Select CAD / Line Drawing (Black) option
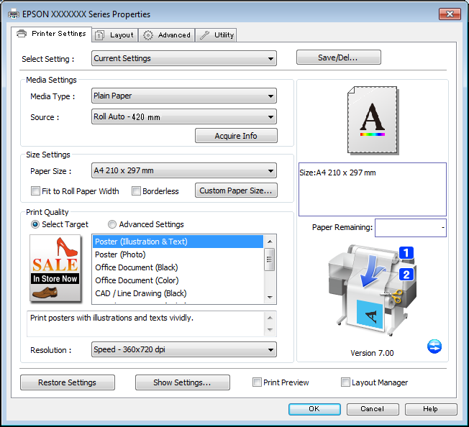The width and height of the screenshot is (469, 427). 178,293
